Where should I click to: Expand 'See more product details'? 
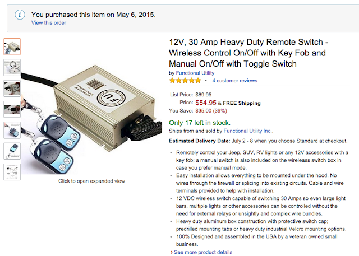[x=202, y=252]
